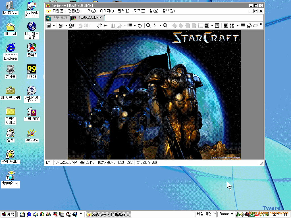
Task: Expand the Game toolbar chevron on taskbar
Action: (232, 213)
